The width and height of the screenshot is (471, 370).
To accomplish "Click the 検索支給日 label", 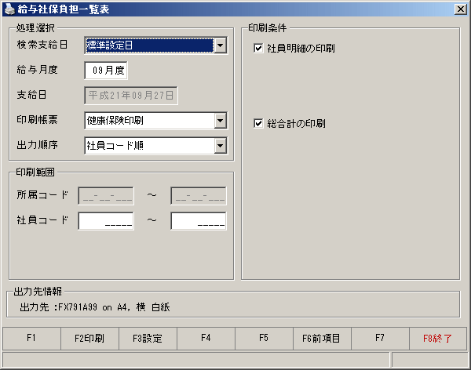I will (x=42, y=45).
